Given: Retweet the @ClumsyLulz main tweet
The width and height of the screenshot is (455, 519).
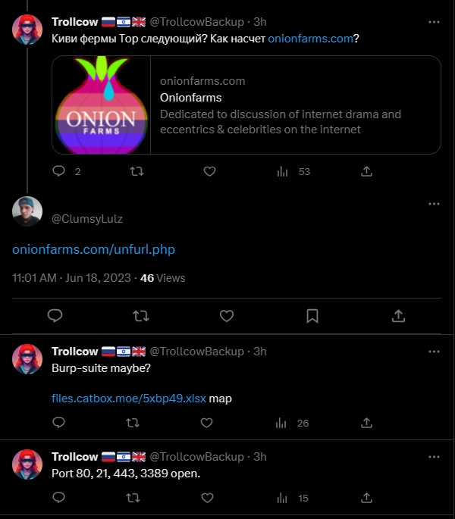Looking at the screenshot, I should coord(140,315).
